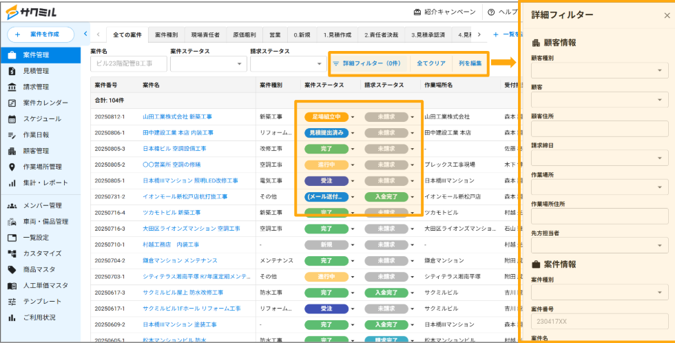Click the 案件を作成 button
This screenshot has height=343, width=675.
40,34
